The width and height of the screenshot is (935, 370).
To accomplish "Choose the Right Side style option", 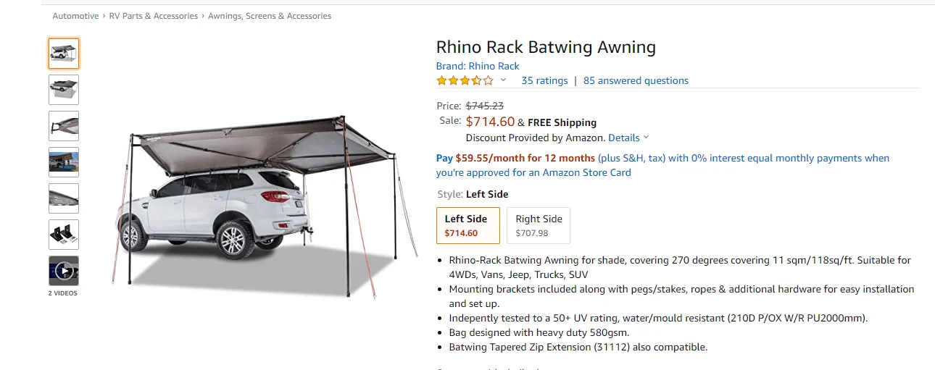I will point(539,225).
